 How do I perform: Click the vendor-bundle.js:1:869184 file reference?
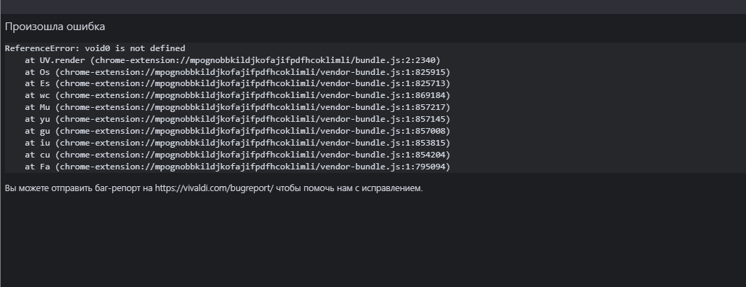coord(383,95)
